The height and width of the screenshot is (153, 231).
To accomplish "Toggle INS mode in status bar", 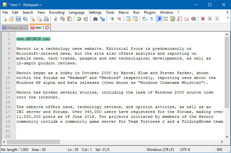I will 219,150.
